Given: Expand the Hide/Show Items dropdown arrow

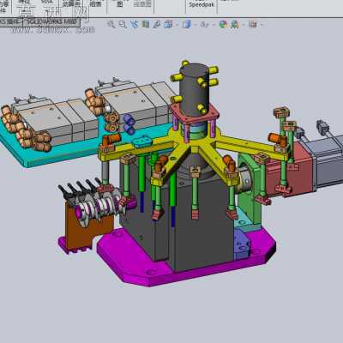Looking at the screenshot, I should [214, 25].
